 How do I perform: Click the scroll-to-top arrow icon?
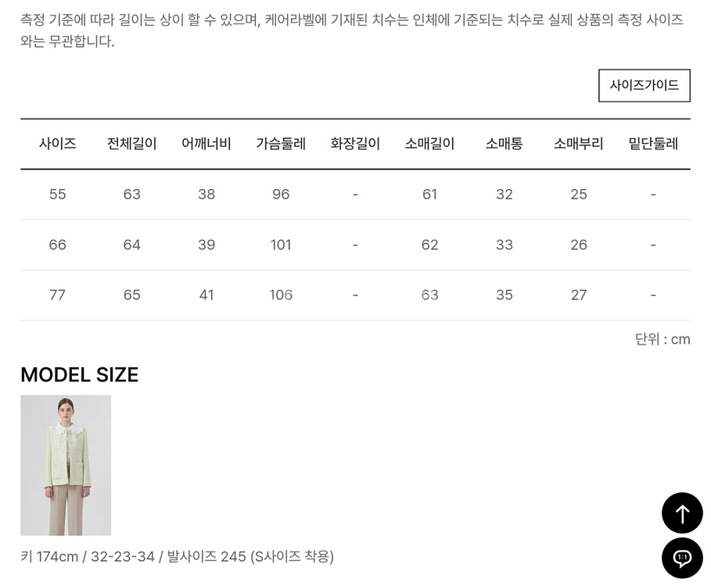[x=682, y=513]
